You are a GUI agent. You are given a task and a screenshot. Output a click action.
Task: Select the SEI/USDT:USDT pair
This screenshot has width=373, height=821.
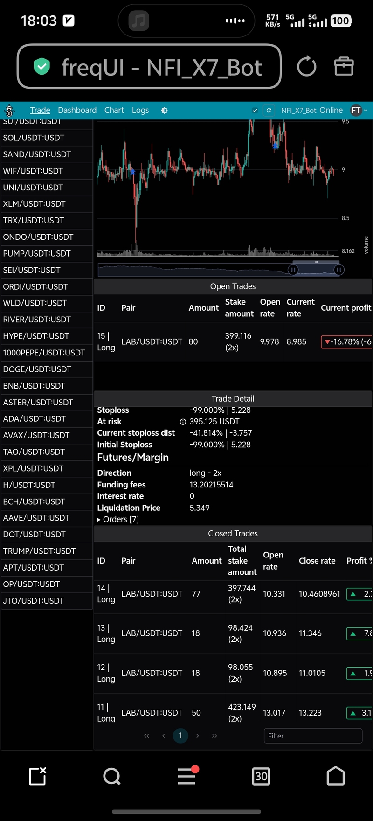47,270
